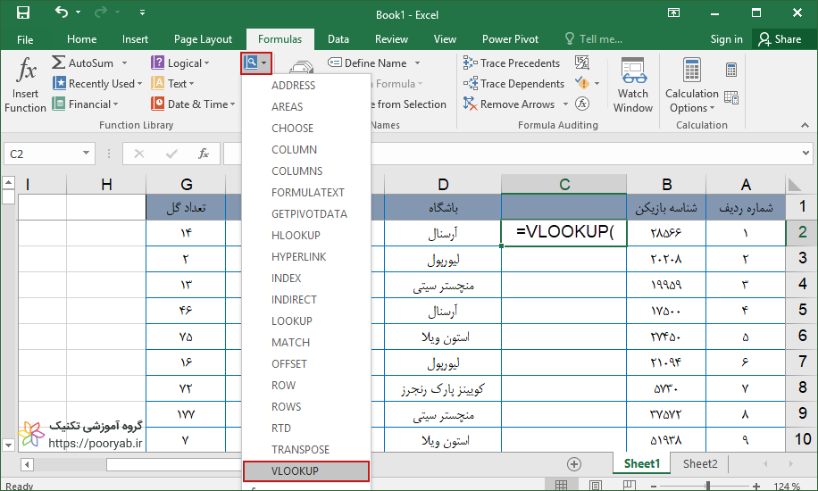Toggle Show Formulas icon
This screenshot has height=491, width=818.
click(582, 62)
